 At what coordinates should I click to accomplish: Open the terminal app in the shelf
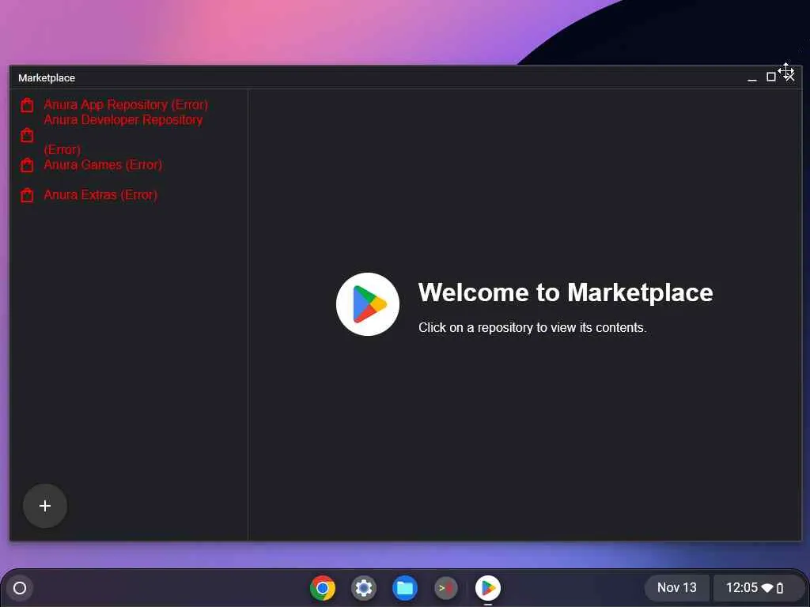pos(445,588)
